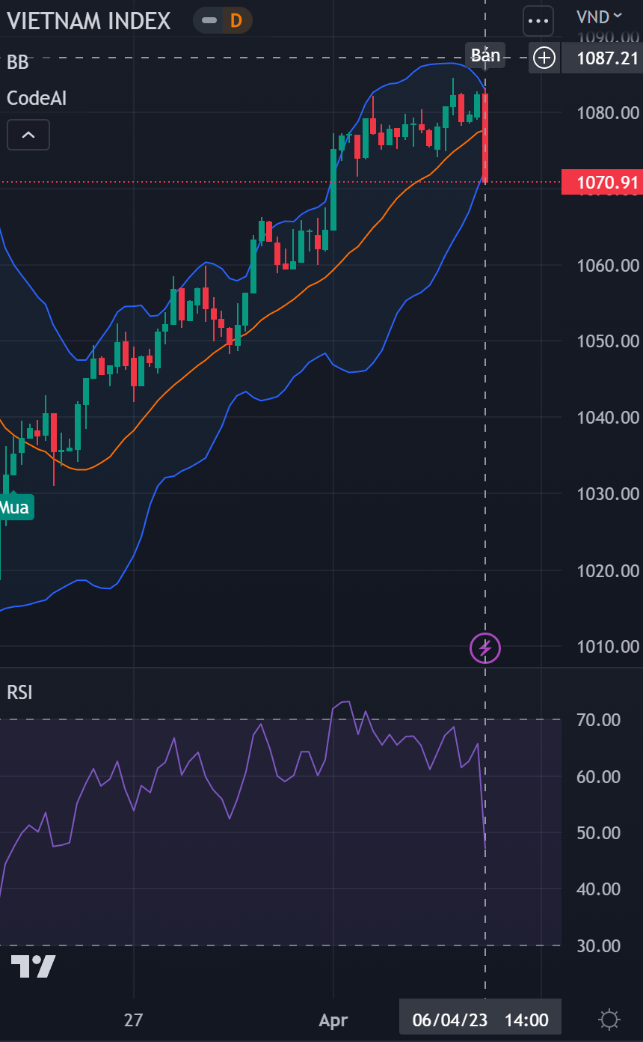The height and width of the screenshot is (1042, 643).
Task: Click the 1080.00 price scale label
Action: pos(608,113)
